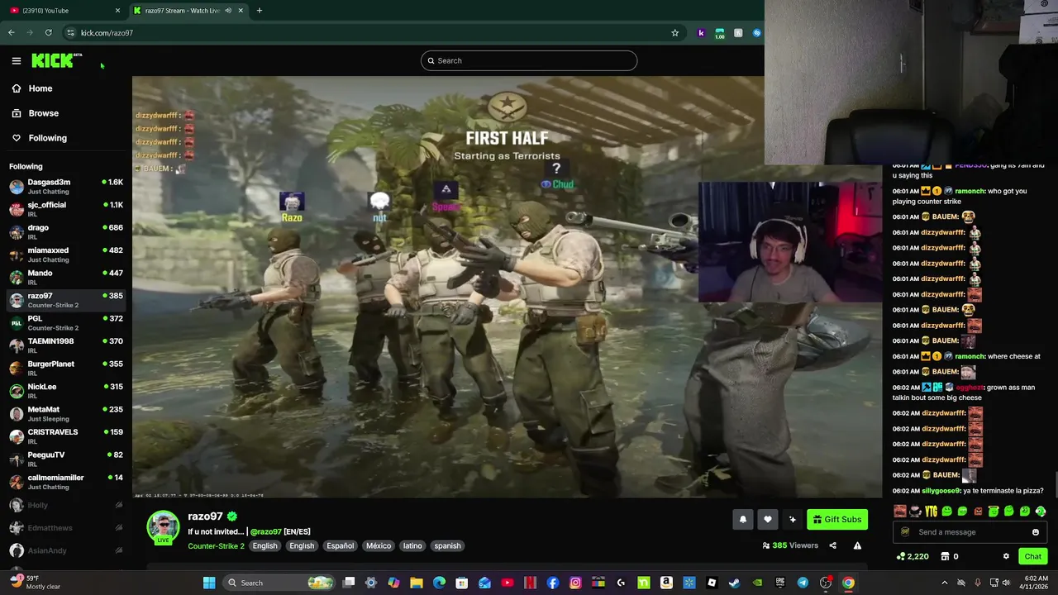This screenshot has width=1058, height=595.
Task: Click the taskbar volume icon
Action: coord(1006,583)
